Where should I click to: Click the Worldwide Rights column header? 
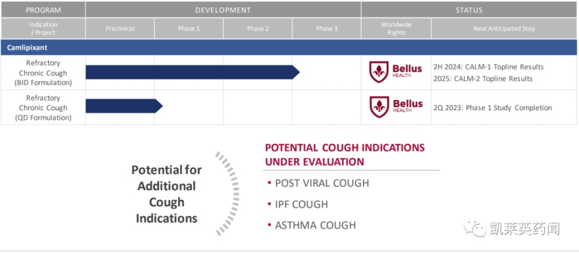pyautogui.click(x=396, y=28)
